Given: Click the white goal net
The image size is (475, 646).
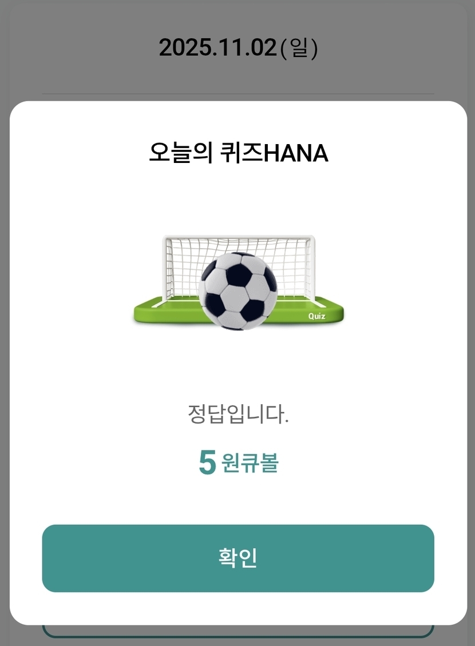Looking at the screenshot, I should (182, 264).
